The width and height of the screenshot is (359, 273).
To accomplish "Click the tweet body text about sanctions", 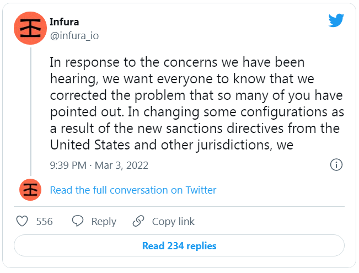I will [x=197, y=104].
